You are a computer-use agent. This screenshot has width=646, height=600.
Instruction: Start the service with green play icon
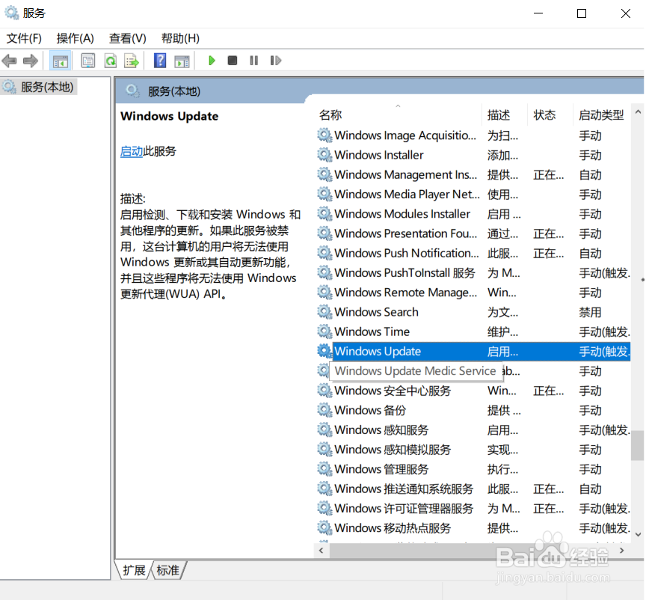click(212, 61)
